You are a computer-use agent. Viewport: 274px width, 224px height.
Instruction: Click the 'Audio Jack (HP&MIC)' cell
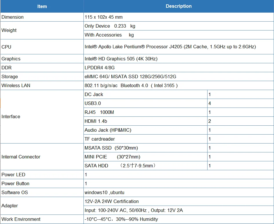pyautogui.click(x=145, y=130)
